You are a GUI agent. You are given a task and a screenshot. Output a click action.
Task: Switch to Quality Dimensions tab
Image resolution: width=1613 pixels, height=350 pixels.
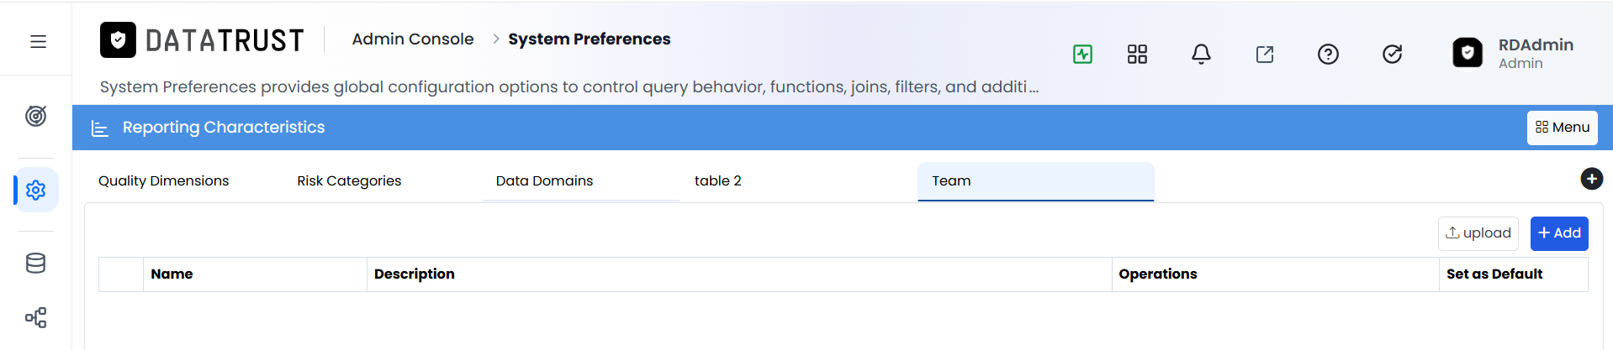(x=163, y=181)
